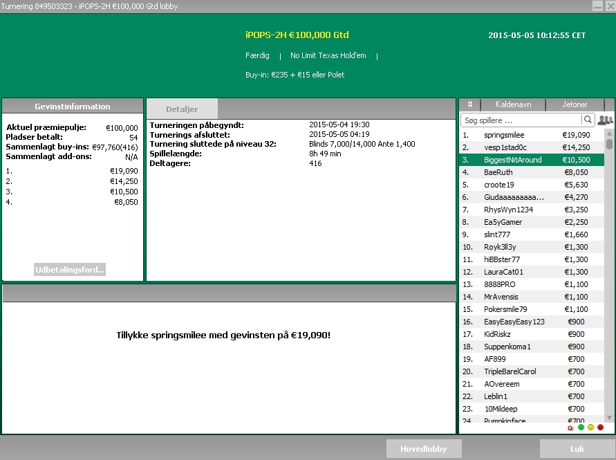Select player RhysWyn1234 row
Screen dimensions: 616x460
(532, 210)
